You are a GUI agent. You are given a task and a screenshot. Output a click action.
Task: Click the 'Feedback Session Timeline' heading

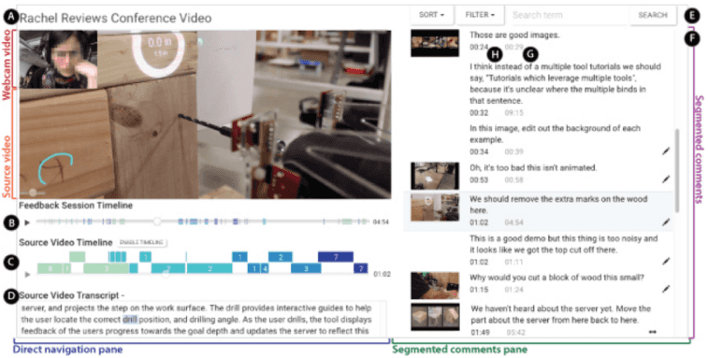(x=76, y=206)
